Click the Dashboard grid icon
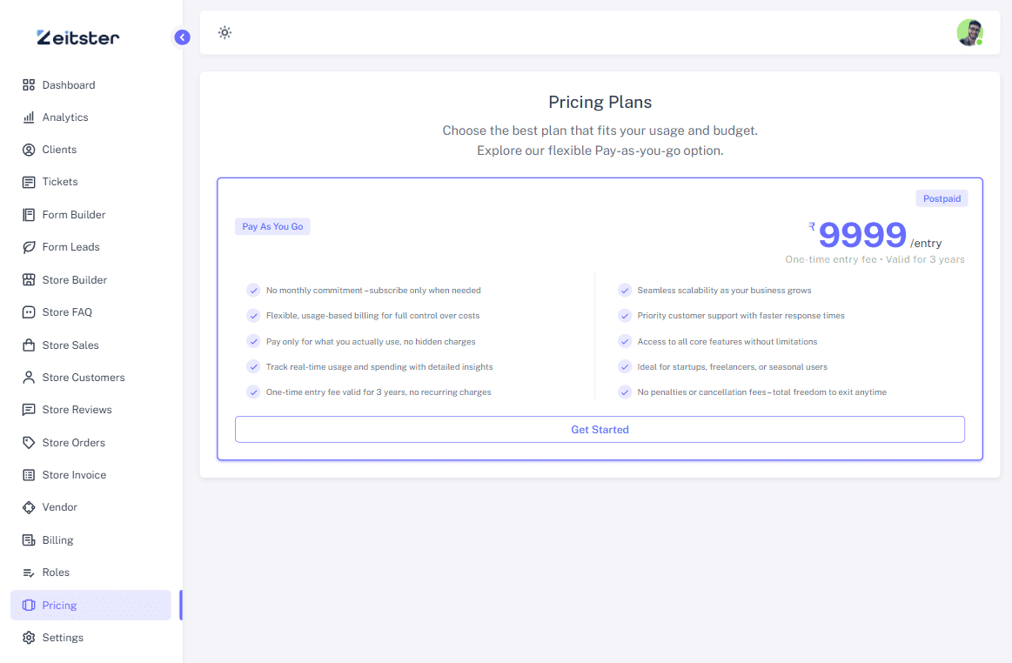This screenshot has height=663, width=1012. click(29, 85)
